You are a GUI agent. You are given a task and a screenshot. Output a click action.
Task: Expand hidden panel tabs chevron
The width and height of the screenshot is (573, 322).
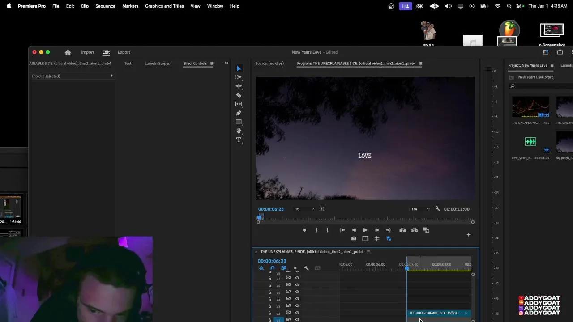[x=226, y=63]
